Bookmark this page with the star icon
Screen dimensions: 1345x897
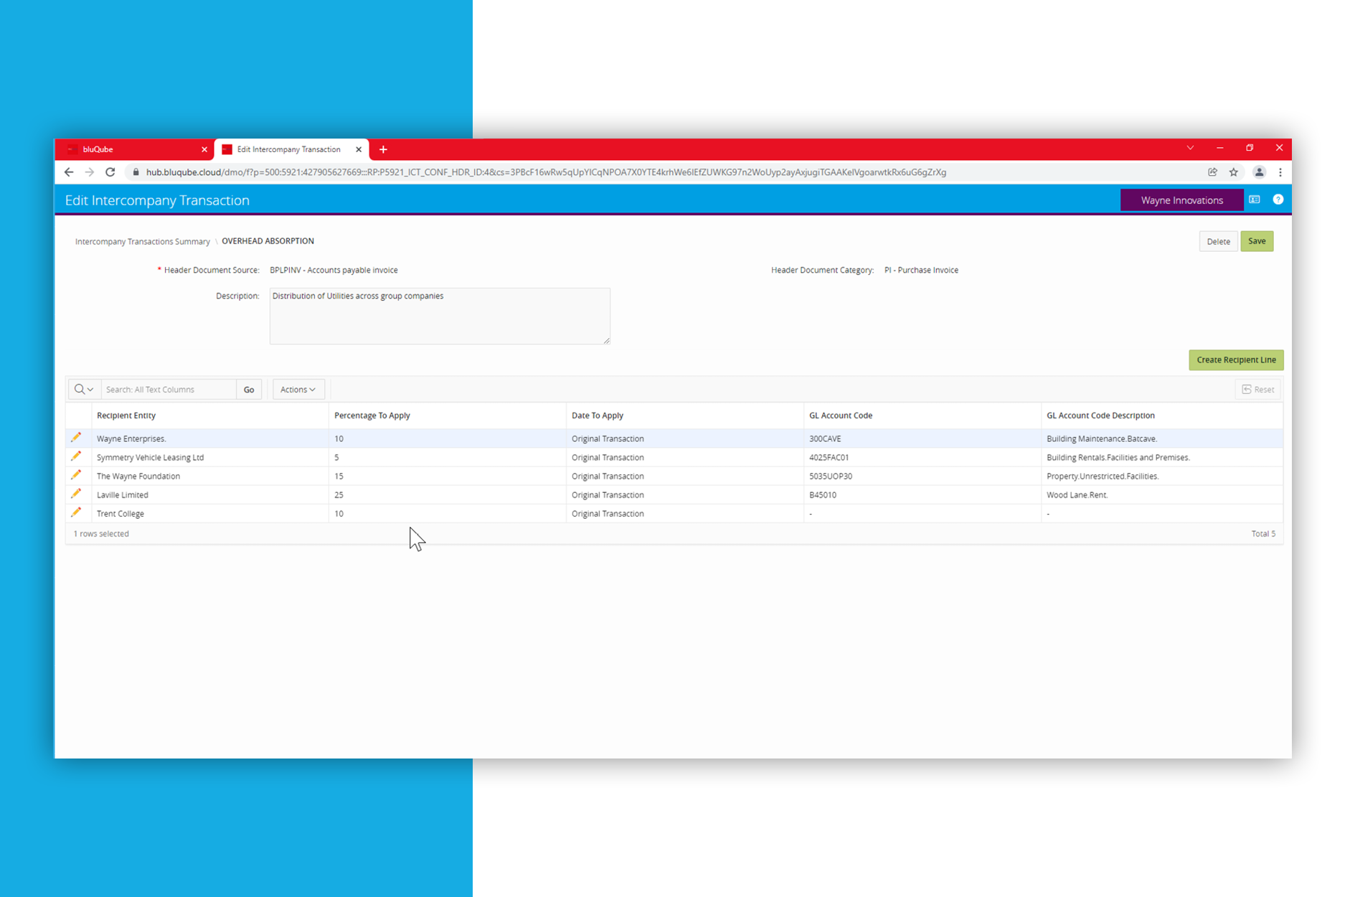point(1234,172)
